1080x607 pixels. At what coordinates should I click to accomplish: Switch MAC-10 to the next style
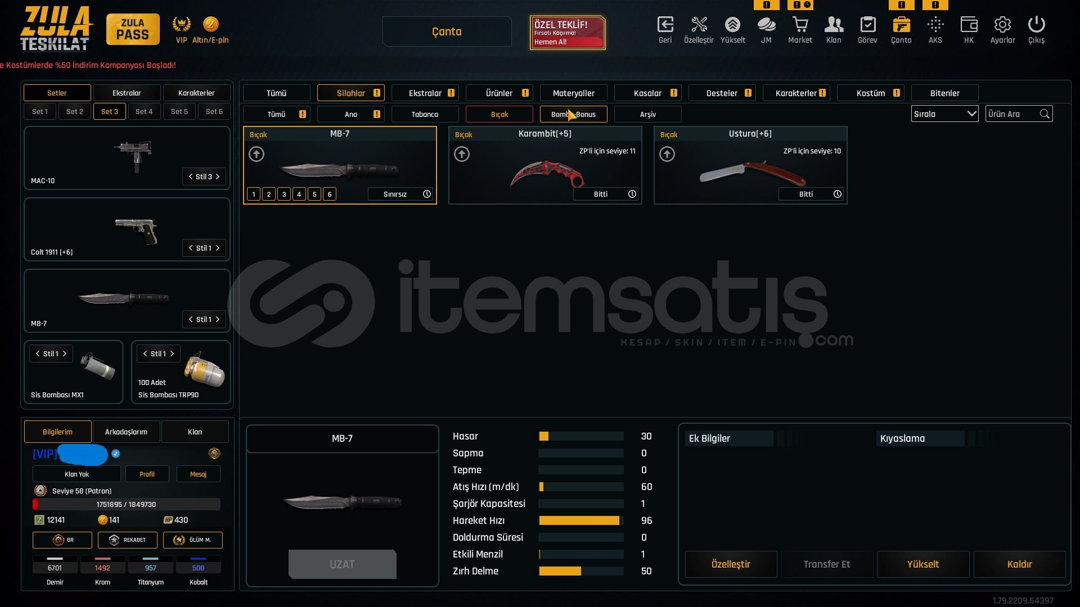tap(218, 177)
